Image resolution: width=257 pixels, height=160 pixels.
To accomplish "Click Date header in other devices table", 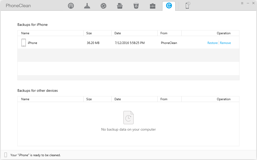I will click(x=118, y=99).
